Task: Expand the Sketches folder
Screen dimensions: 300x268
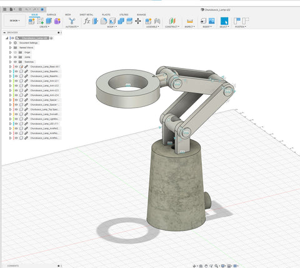Action: pos(10,62)
